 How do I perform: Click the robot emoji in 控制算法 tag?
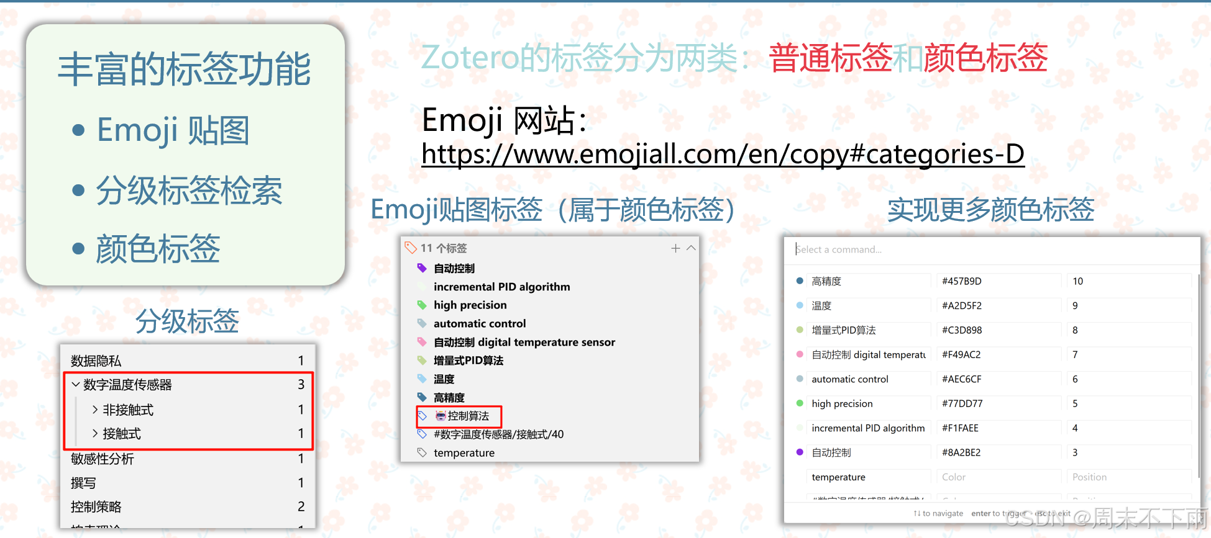coord(441,416)
